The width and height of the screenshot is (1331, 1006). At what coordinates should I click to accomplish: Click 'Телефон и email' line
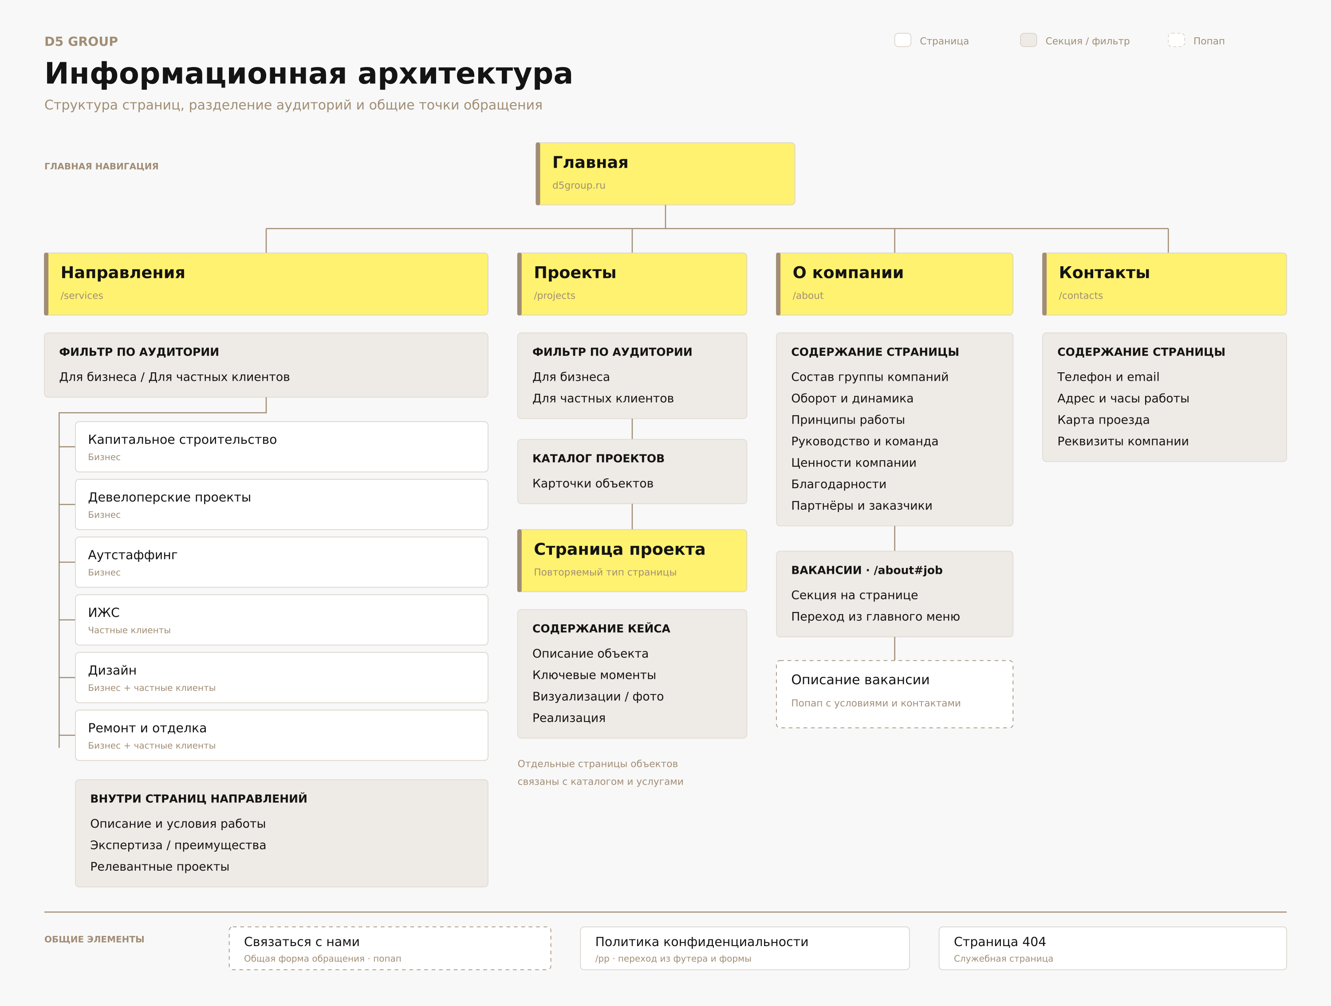click(x=1108, y=377)
